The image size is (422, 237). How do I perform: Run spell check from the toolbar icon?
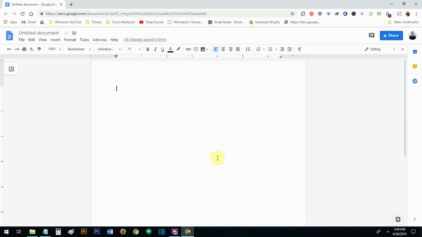(32, 49)
